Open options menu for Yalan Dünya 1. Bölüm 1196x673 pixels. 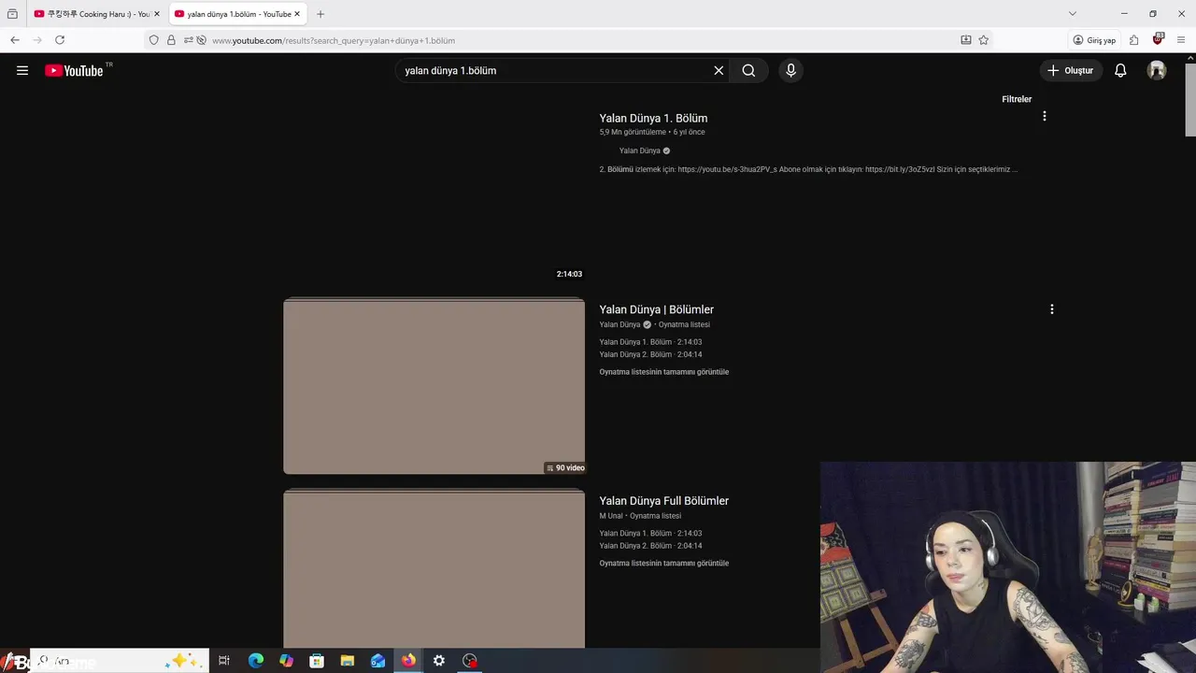[x=1045, y=116]
